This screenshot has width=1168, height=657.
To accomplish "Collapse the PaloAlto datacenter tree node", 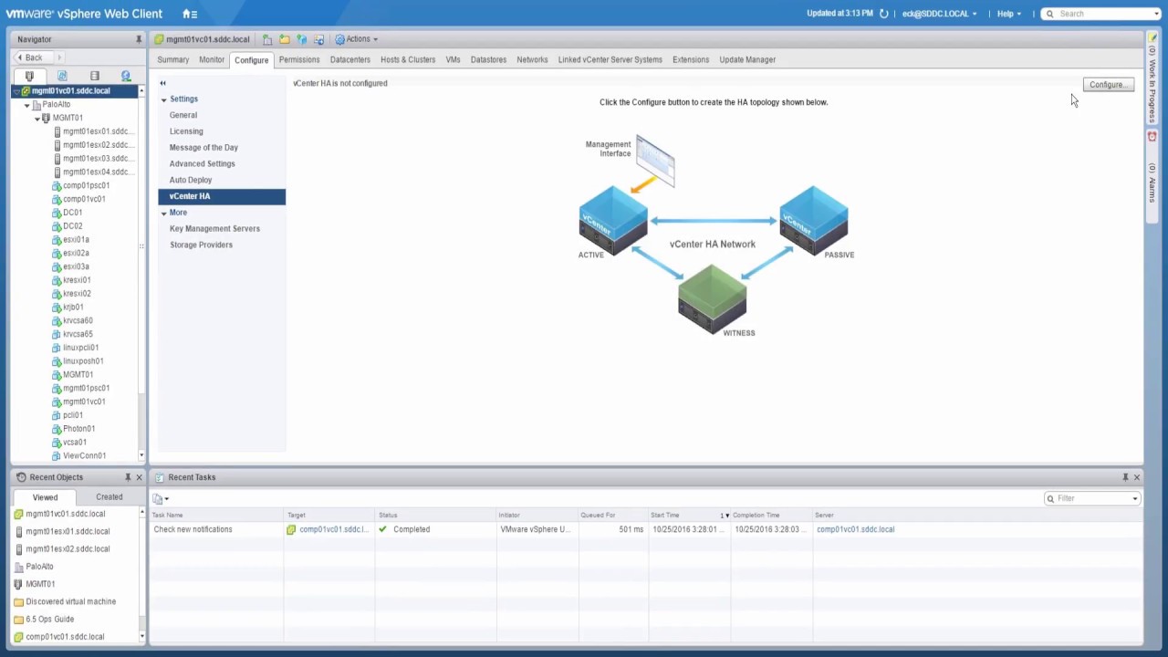I will (26, 105).
